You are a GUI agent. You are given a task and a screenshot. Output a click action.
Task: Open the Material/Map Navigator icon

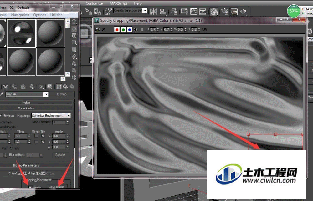(x=74, y=78)
